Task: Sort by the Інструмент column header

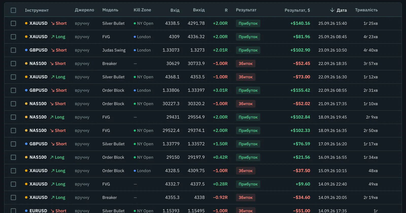Action: click(37, 10)
